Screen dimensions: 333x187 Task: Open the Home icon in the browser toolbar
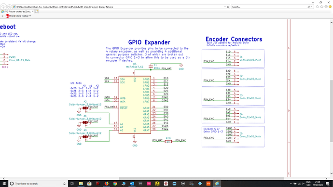pos(318,7)
